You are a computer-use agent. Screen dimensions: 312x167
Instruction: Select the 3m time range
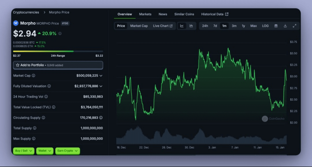(x=234, y=26)
